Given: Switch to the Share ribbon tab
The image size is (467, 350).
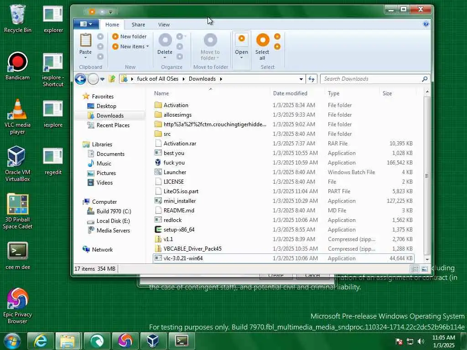Looking at the screenshot, I should (139, 25).
